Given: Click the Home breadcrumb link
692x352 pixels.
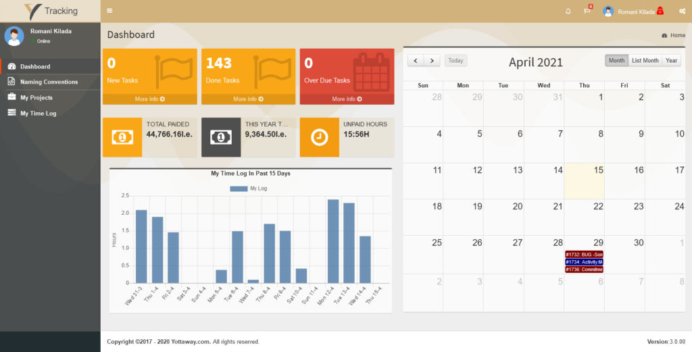Looking at the screenshot, I should [677, 35].
